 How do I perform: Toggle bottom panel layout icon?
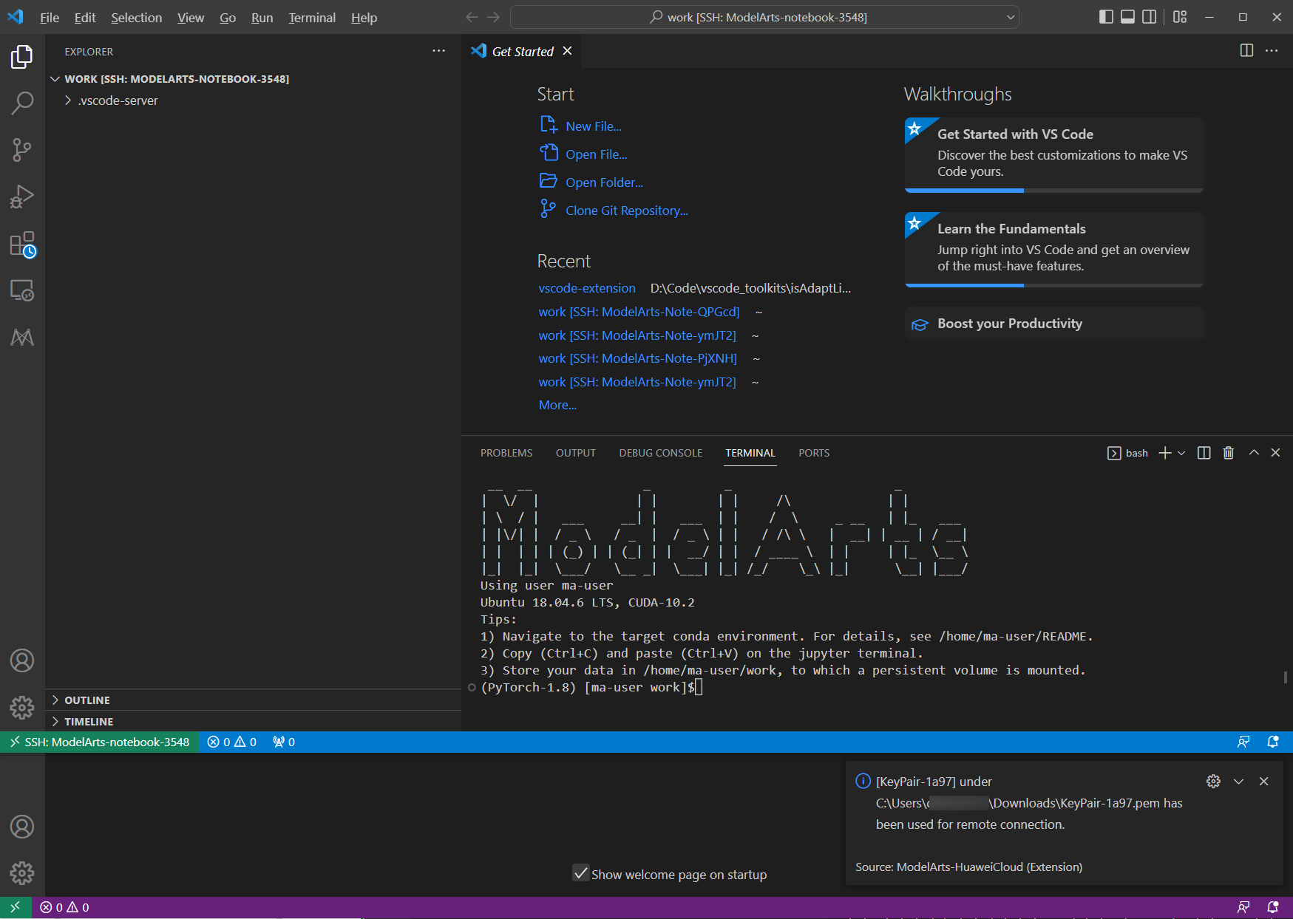tap(1127, 17)
